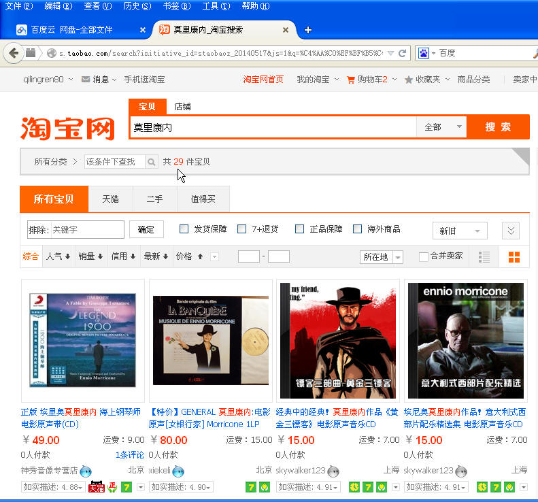Check the 发货保障 checkbox

[x=184, y=229]
